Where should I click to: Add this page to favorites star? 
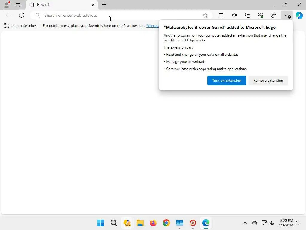(x=205, y=15)
